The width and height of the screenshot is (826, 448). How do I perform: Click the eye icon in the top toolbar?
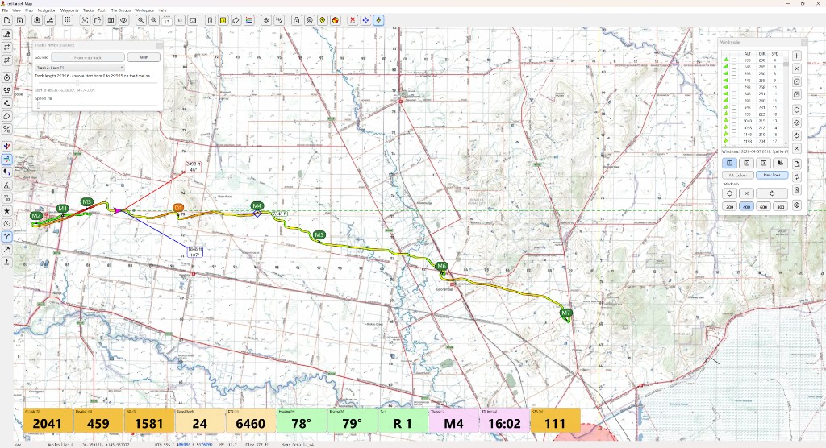click(123, 20)
